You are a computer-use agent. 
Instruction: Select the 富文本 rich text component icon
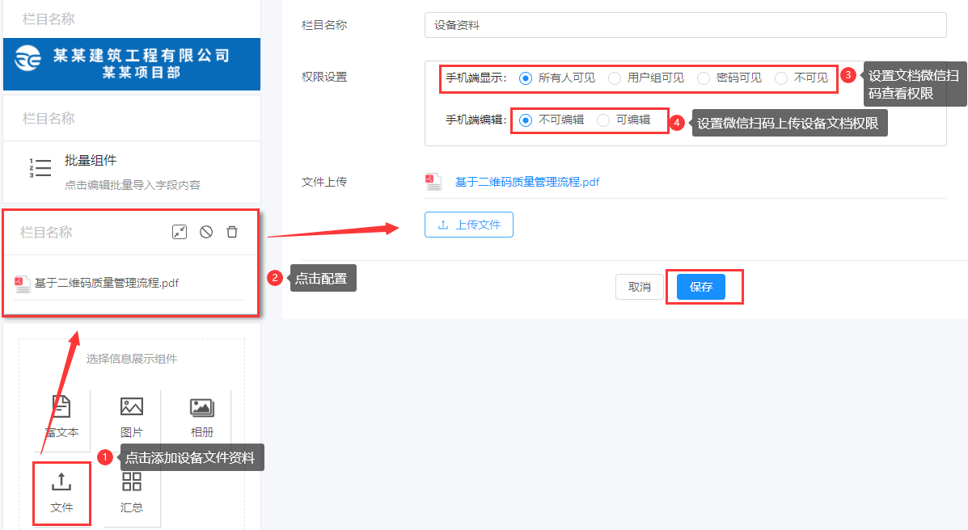[61, 414]
